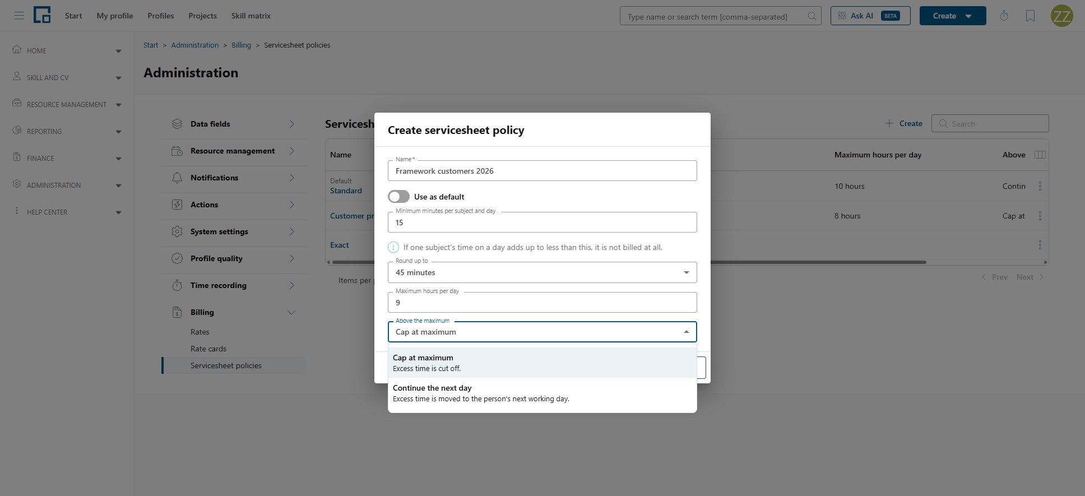Click the Data fields layers icon
1085x496 pixels.
[177, 124]
